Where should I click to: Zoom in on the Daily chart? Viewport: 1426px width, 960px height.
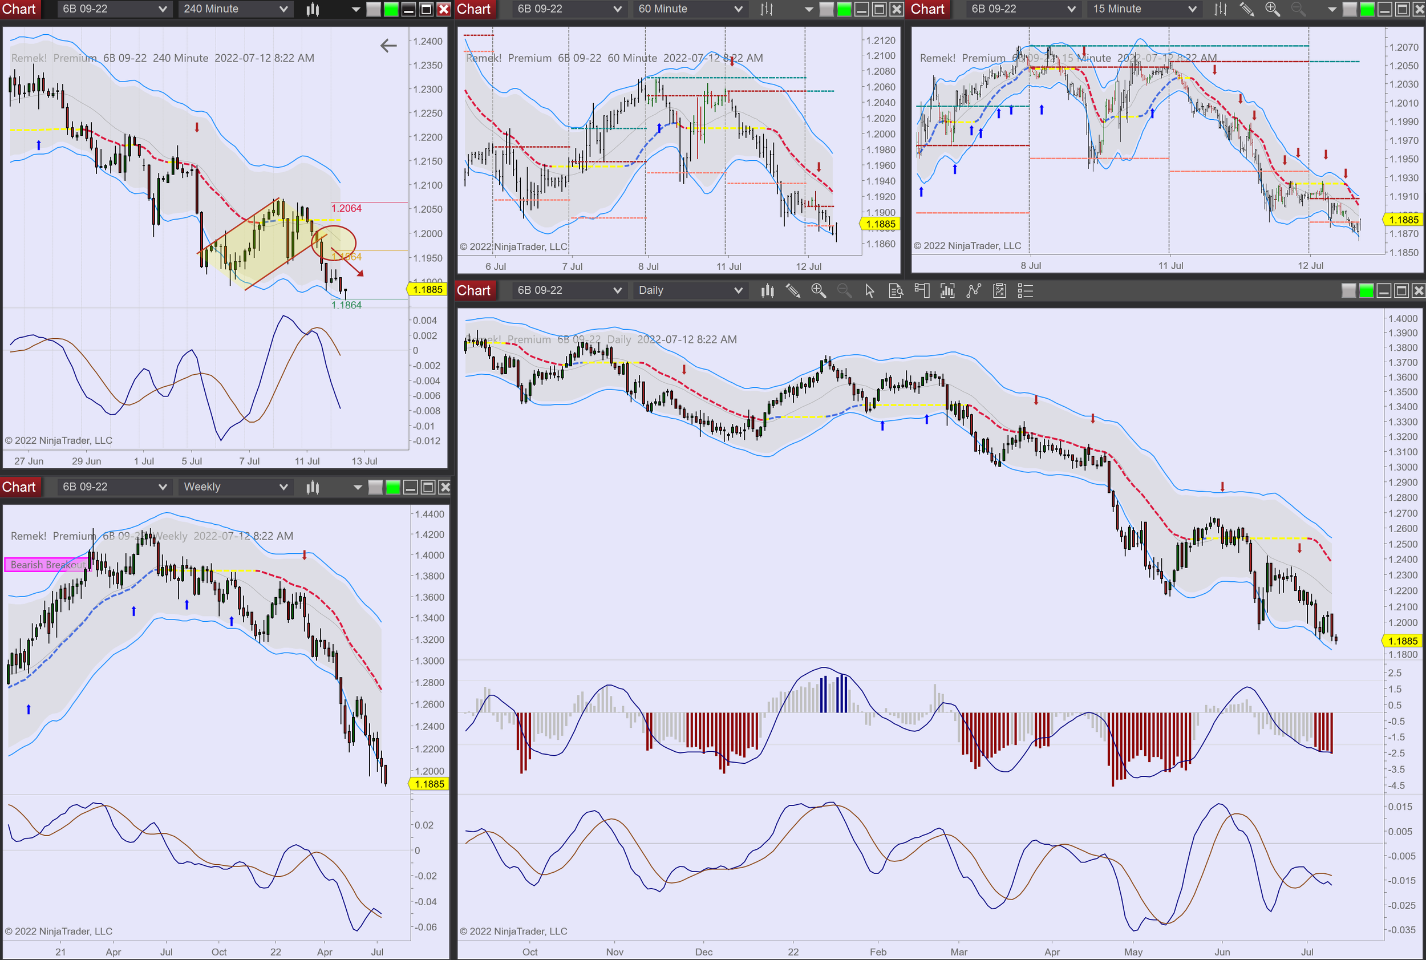819,291
